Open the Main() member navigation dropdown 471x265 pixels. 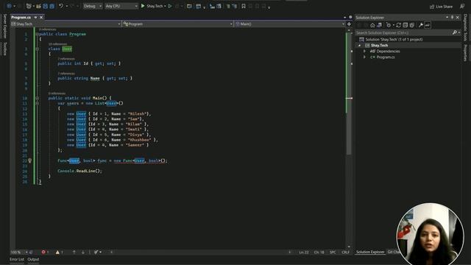click(x=289, y=24)
